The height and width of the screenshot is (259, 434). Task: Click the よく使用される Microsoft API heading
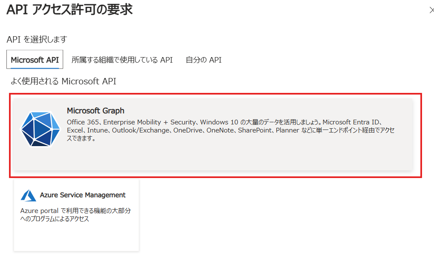(64, 81)
